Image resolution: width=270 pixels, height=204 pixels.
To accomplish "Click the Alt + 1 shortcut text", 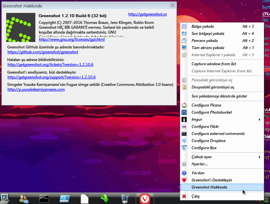I will coord(248,48).
